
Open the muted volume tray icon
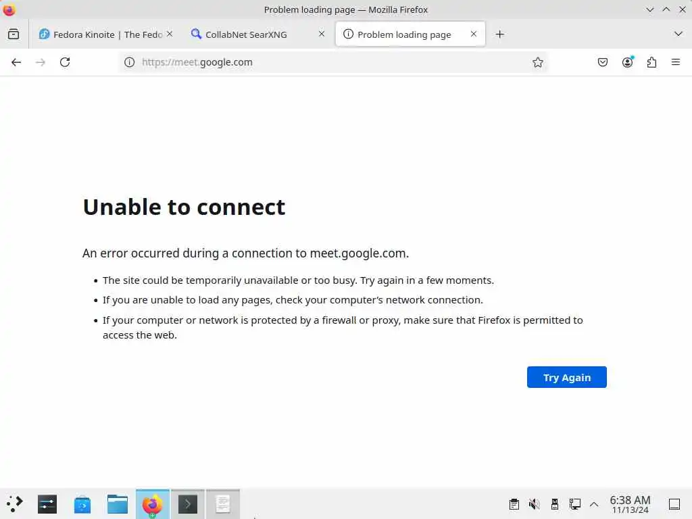click(535, 504)
